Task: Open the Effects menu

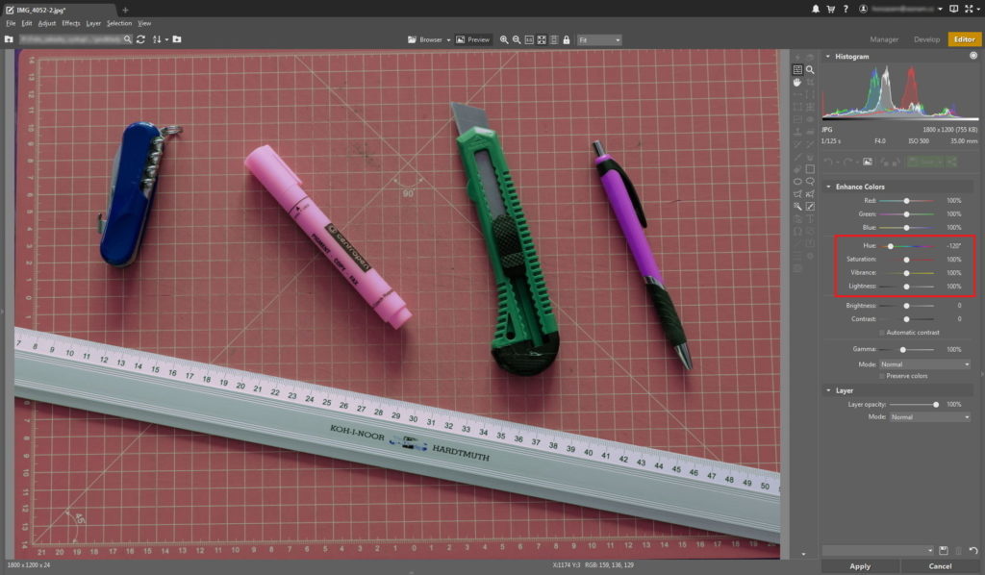Action: pos(71,23)
